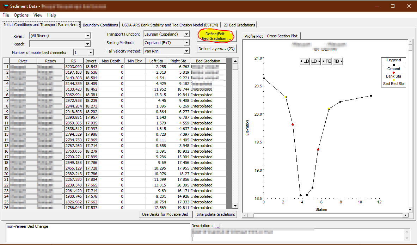The width and height of the screenshot is (417, 245).
Task: Click the HEC-RAS window title icon
Action: [5, 6]
